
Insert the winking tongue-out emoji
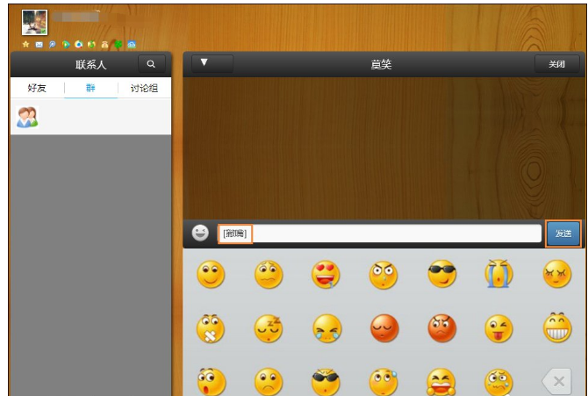coord(498,328)
